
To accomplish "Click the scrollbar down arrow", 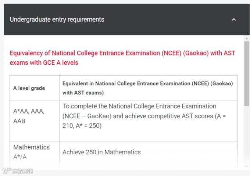I will point(247,167).
